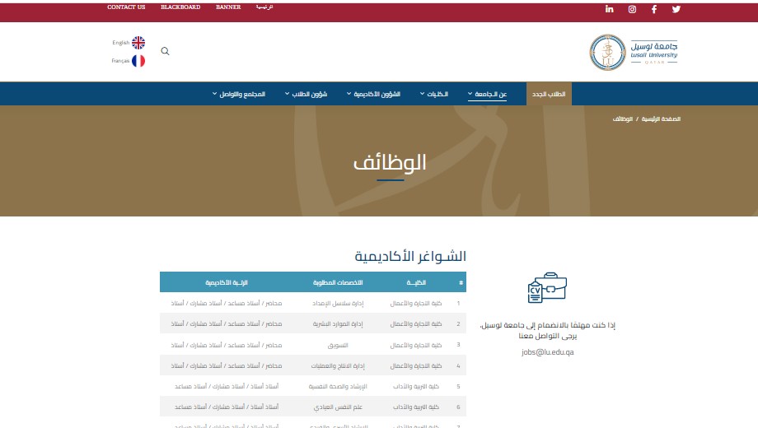Screen dimensions: 758x428
Task: Switch language using the UK flag
Action: (138, 43)
